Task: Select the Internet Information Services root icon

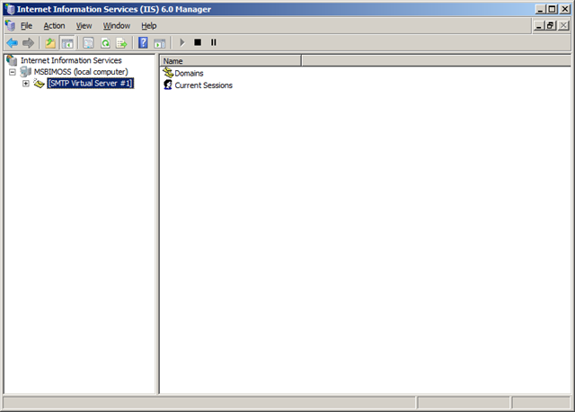Action: (x=12, y=60)
